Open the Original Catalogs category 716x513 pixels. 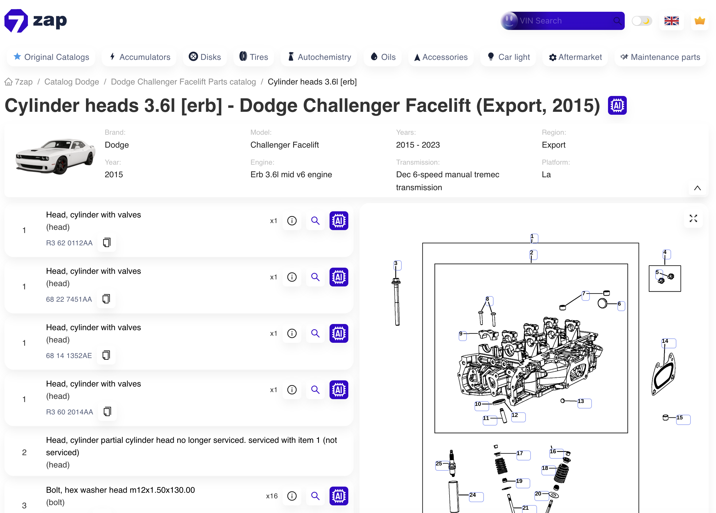coord(51,57)
